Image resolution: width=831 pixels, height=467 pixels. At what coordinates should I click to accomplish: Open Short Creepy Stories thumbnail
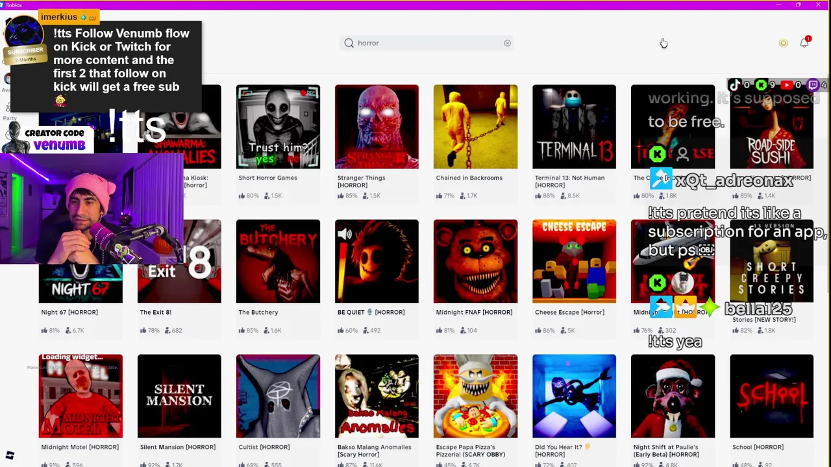[x=771, y=261]
